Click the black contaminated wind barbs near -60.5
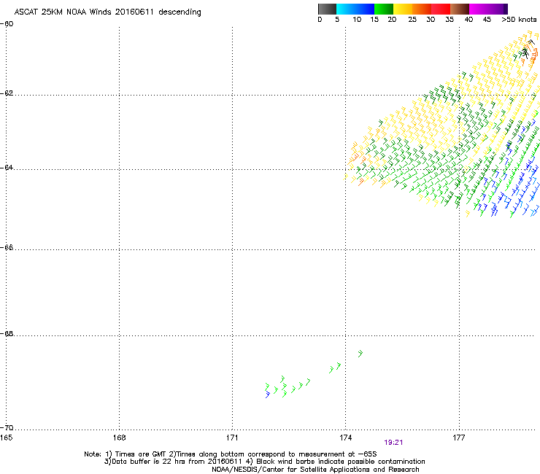The height and width of the screenshot is (474, 540). pos(527,49)
